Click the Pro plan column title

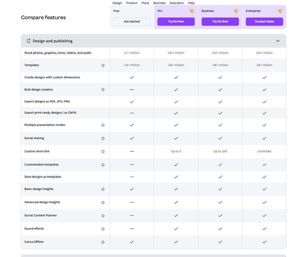[160, 11]
